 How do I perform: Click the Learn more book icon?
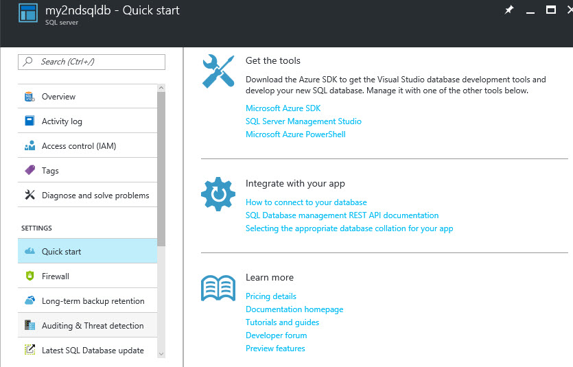tap(218, 288)
